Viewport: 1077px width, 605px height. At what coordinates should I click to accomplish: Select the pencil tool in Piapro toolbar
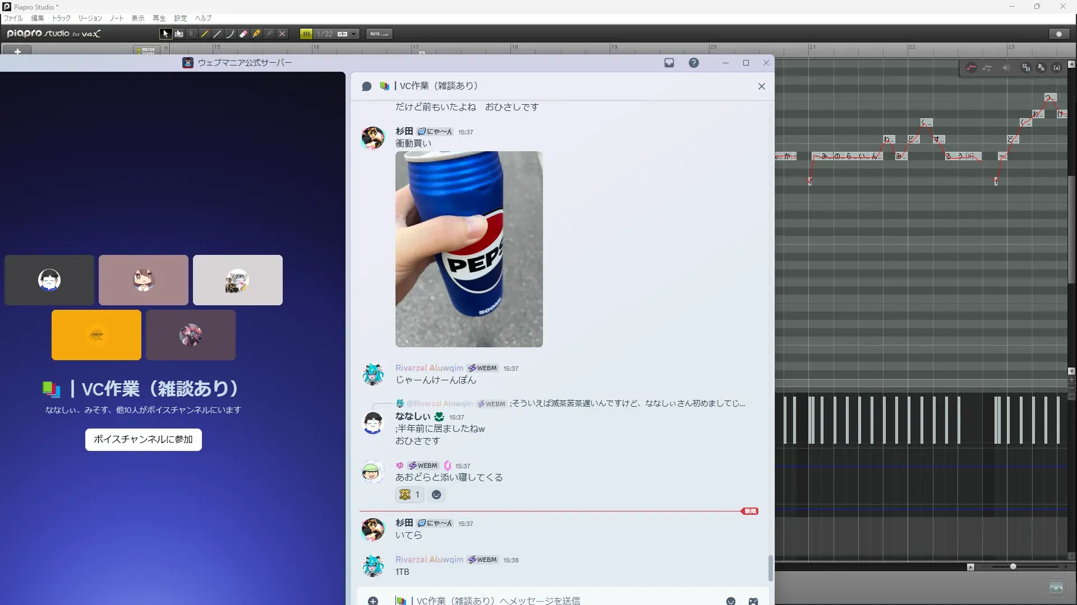(205, 34)
